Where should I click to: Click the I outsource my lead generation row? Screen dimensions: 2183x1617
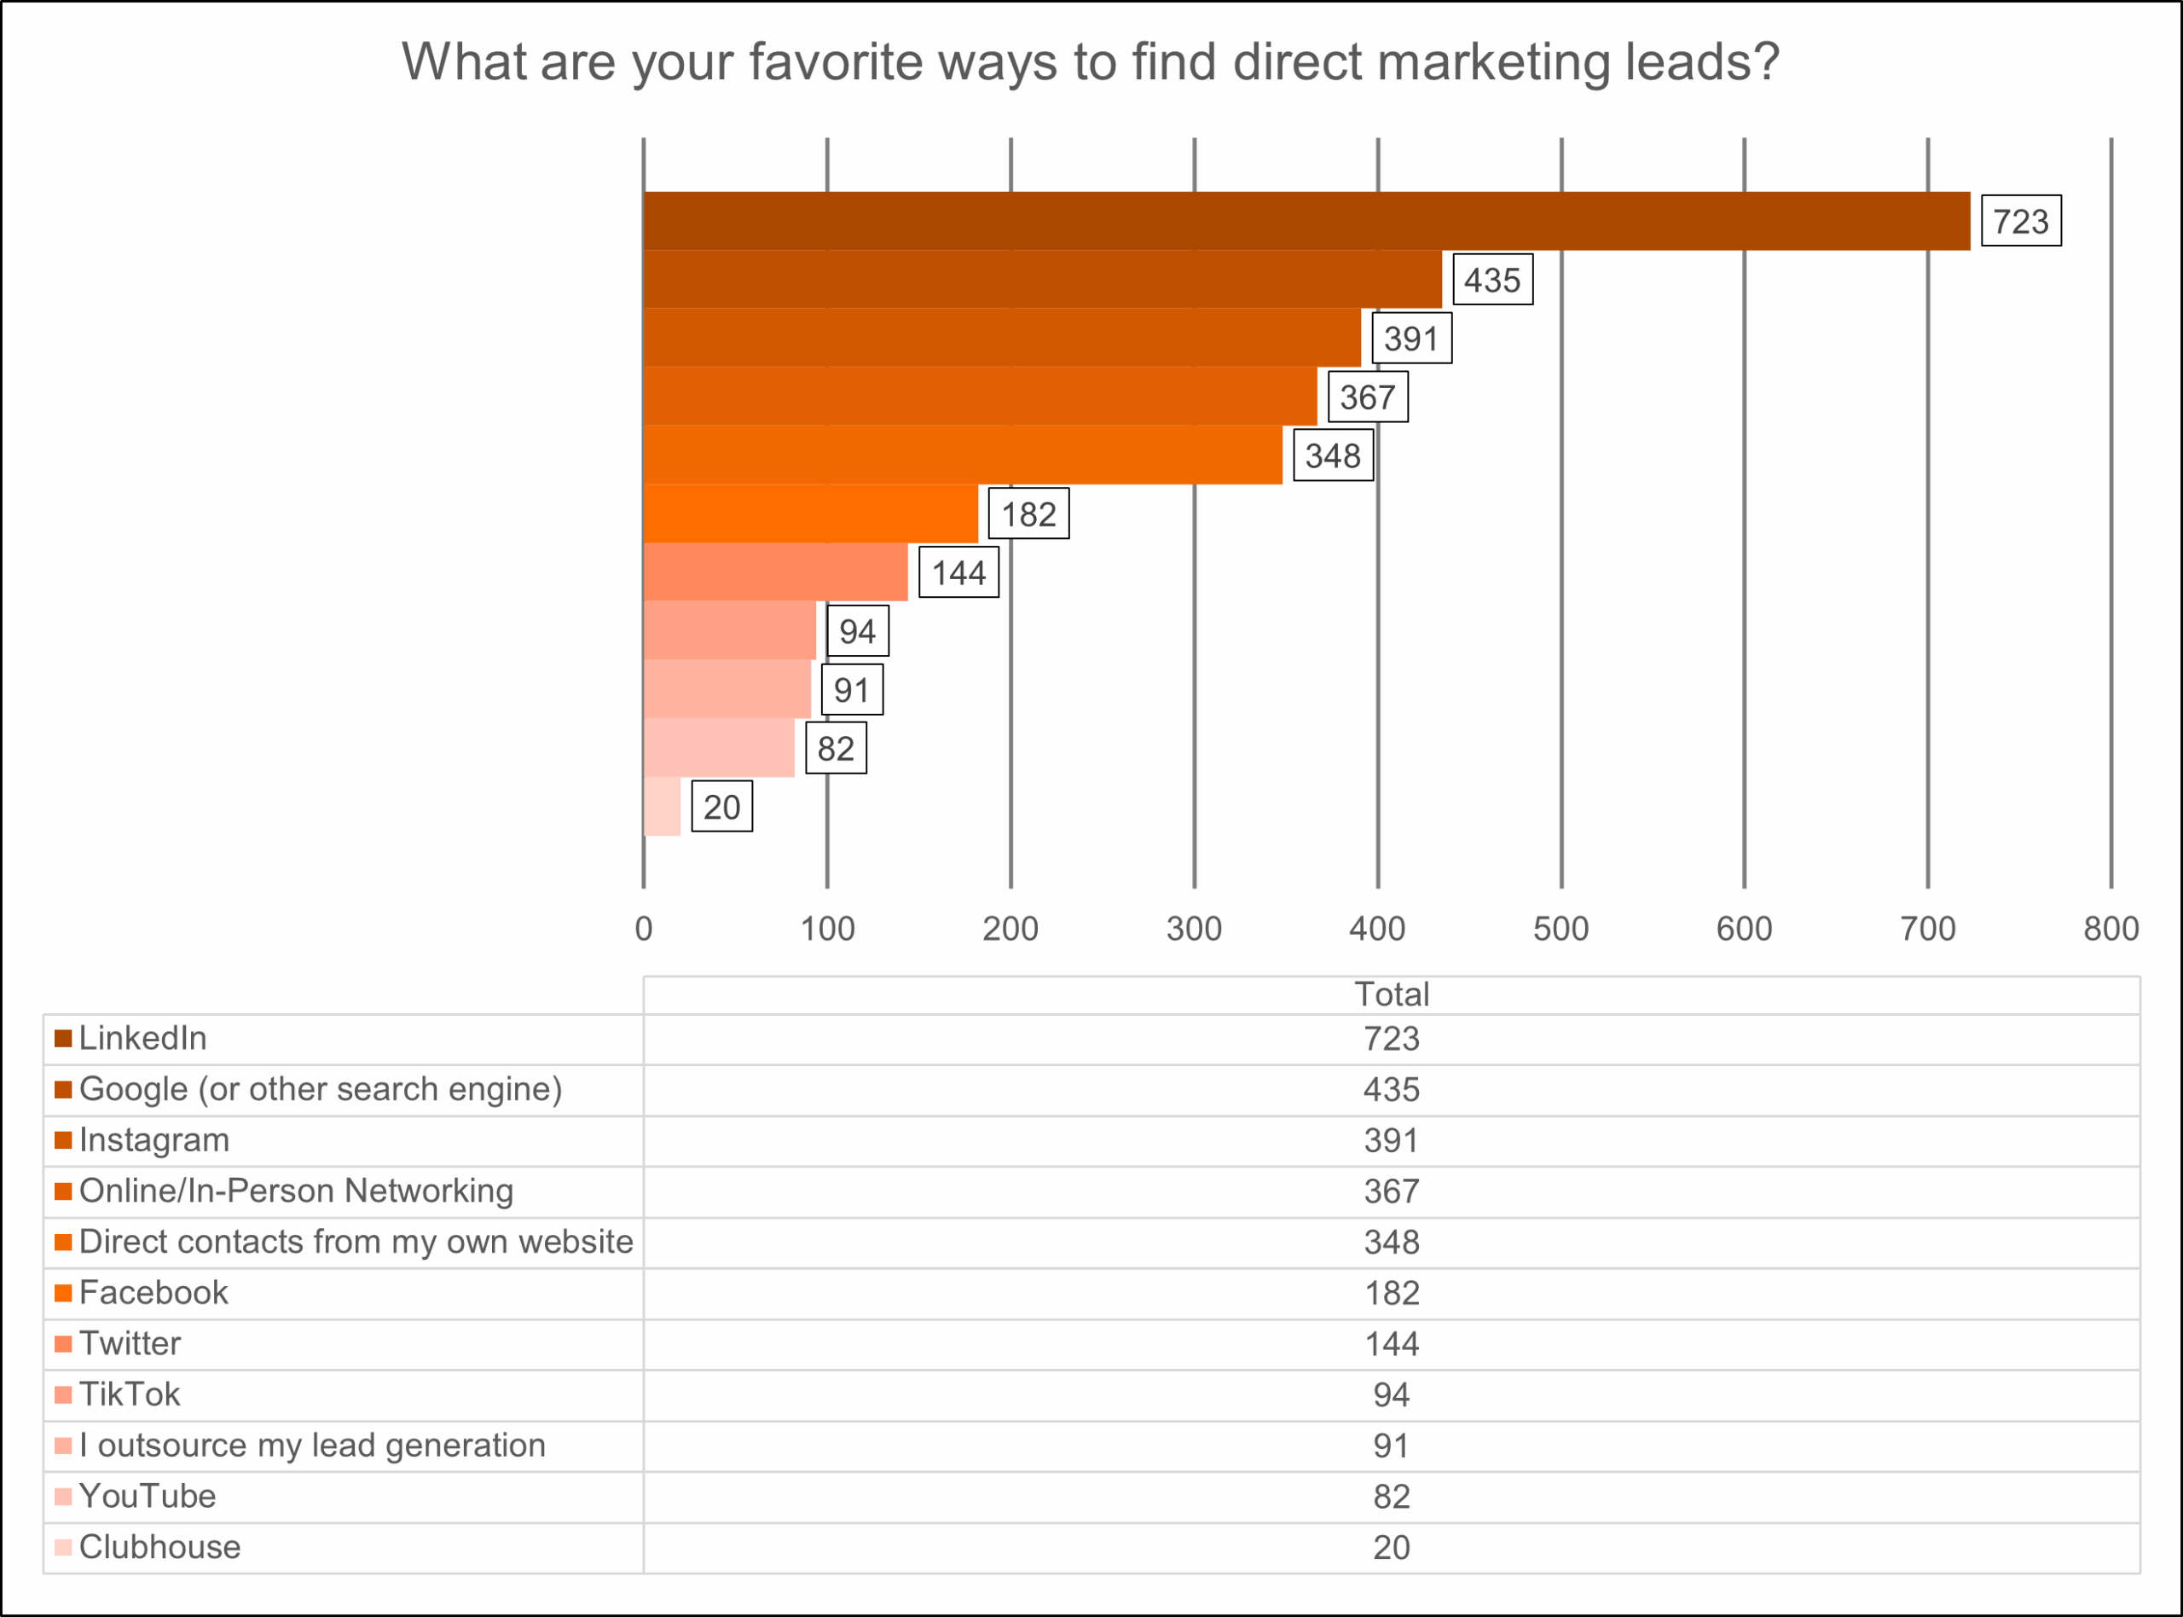[312, 1446]
